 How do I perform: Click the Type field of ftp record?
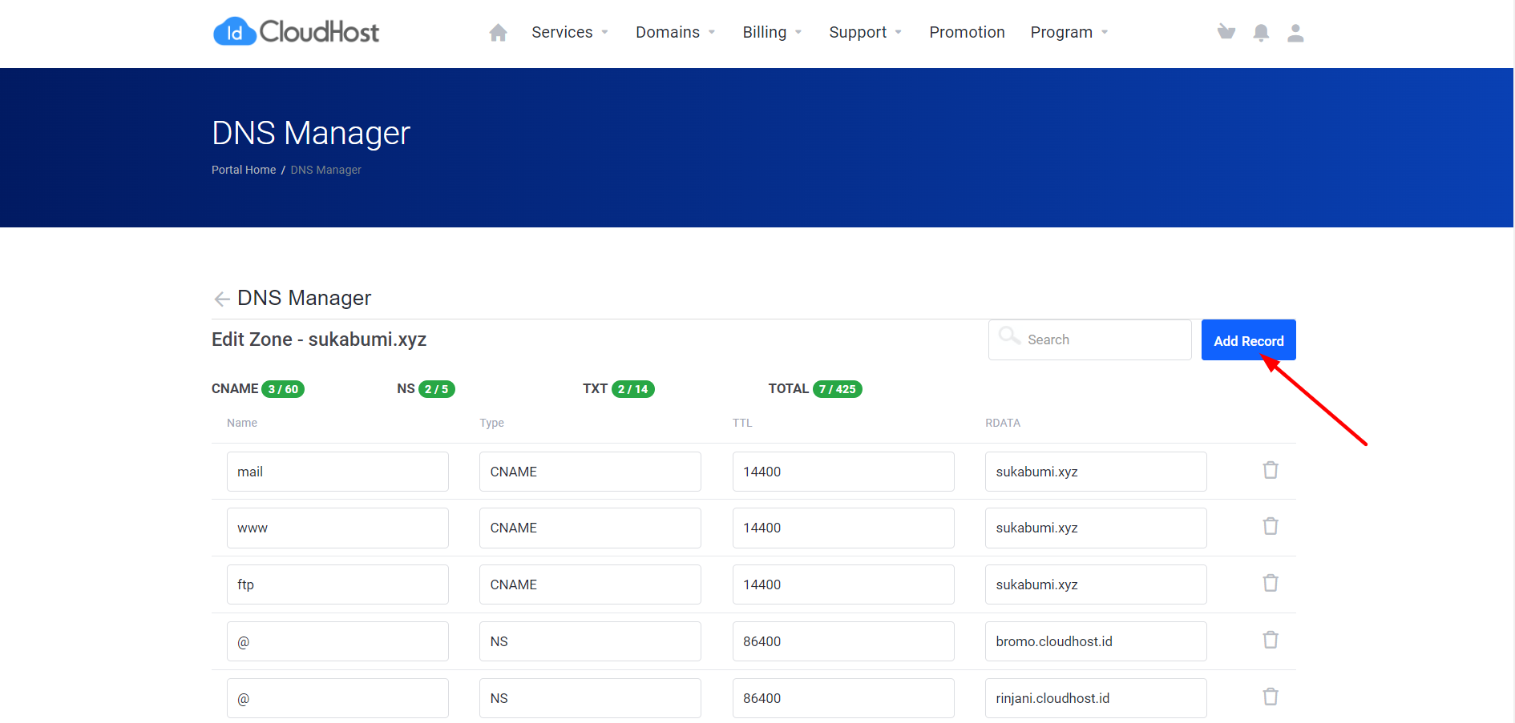pyautogui.click(x=590, y=584)
